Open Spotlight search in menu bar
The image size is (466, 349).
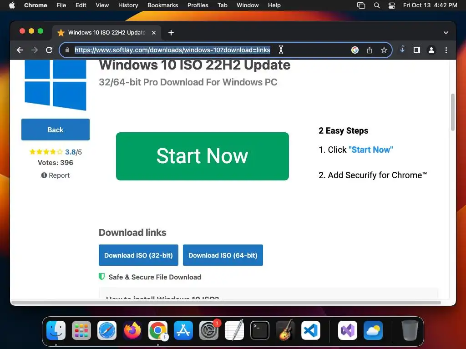pyautogui.click(x=377, y=5)
